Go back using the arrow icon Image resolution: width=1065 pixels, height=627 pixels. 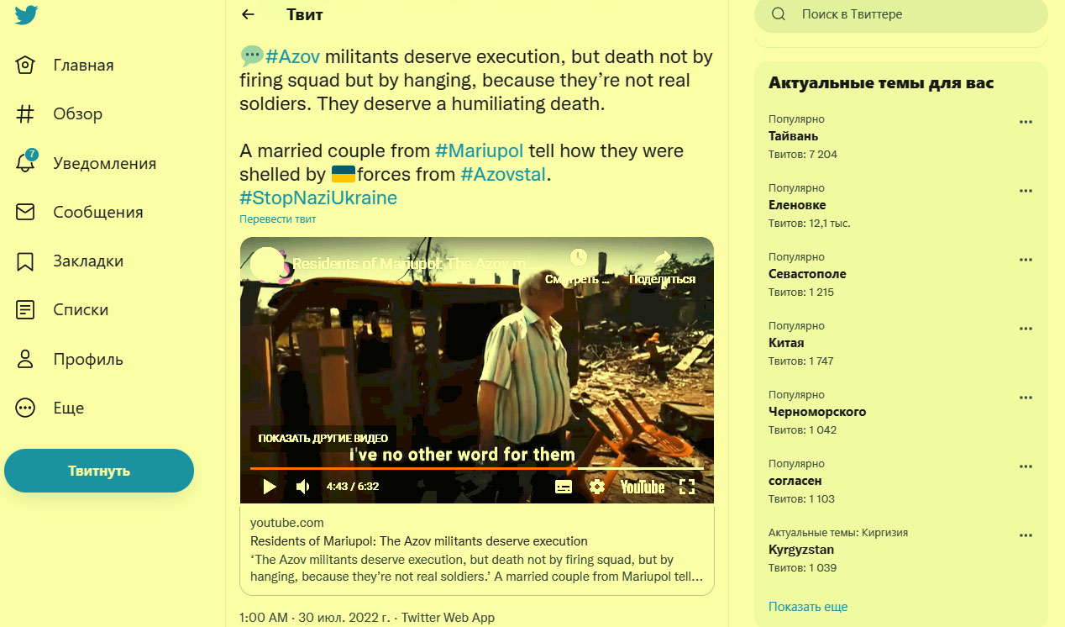(x=247, y=14)
